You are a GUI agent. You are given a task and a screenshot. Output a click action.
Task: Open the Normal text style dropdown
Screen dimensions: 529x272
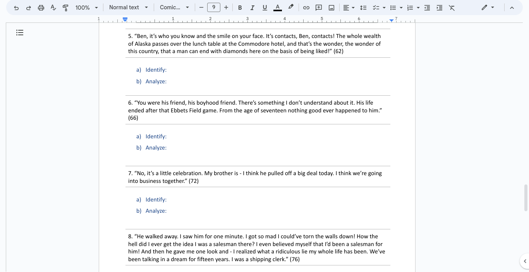click(129, 8)
